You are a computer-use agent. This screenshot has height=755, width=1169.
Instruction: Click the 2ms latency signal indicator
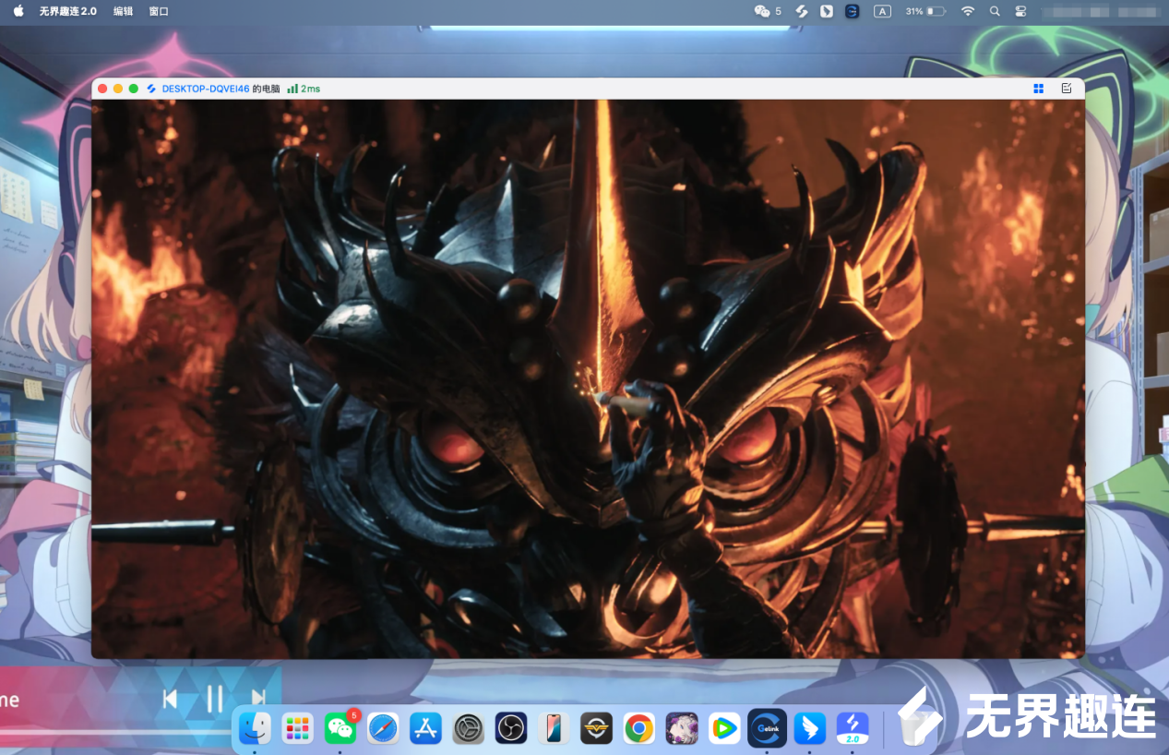point(304,89)
